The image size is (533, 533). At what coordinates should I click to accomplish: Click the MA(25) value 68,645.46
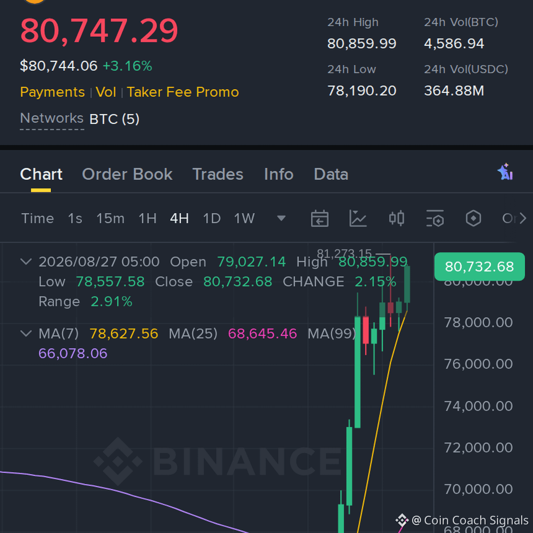(263, 334)
